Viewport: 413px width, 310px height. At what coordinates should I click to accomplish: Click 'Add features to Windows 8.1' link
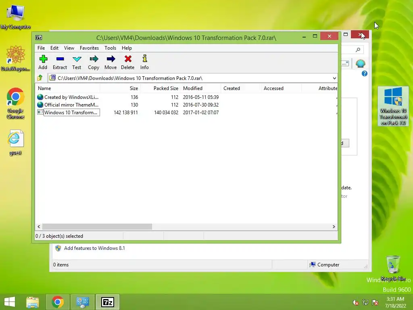pos(94,248)
